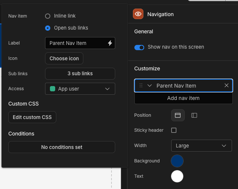
Task: Click the lightning bolt binding icon in Label field
Action: point(110,43)
